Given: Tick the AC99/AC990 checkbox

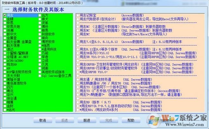Looking at the screenshot, I should click(x=5, y=61).
